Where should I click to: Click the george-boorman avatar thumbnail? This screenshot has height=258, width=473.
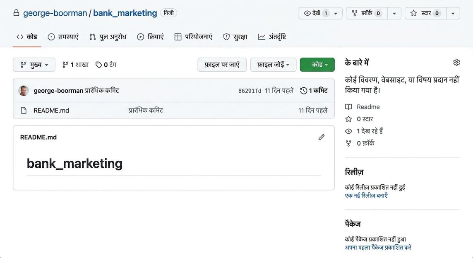tap(24, 91)
